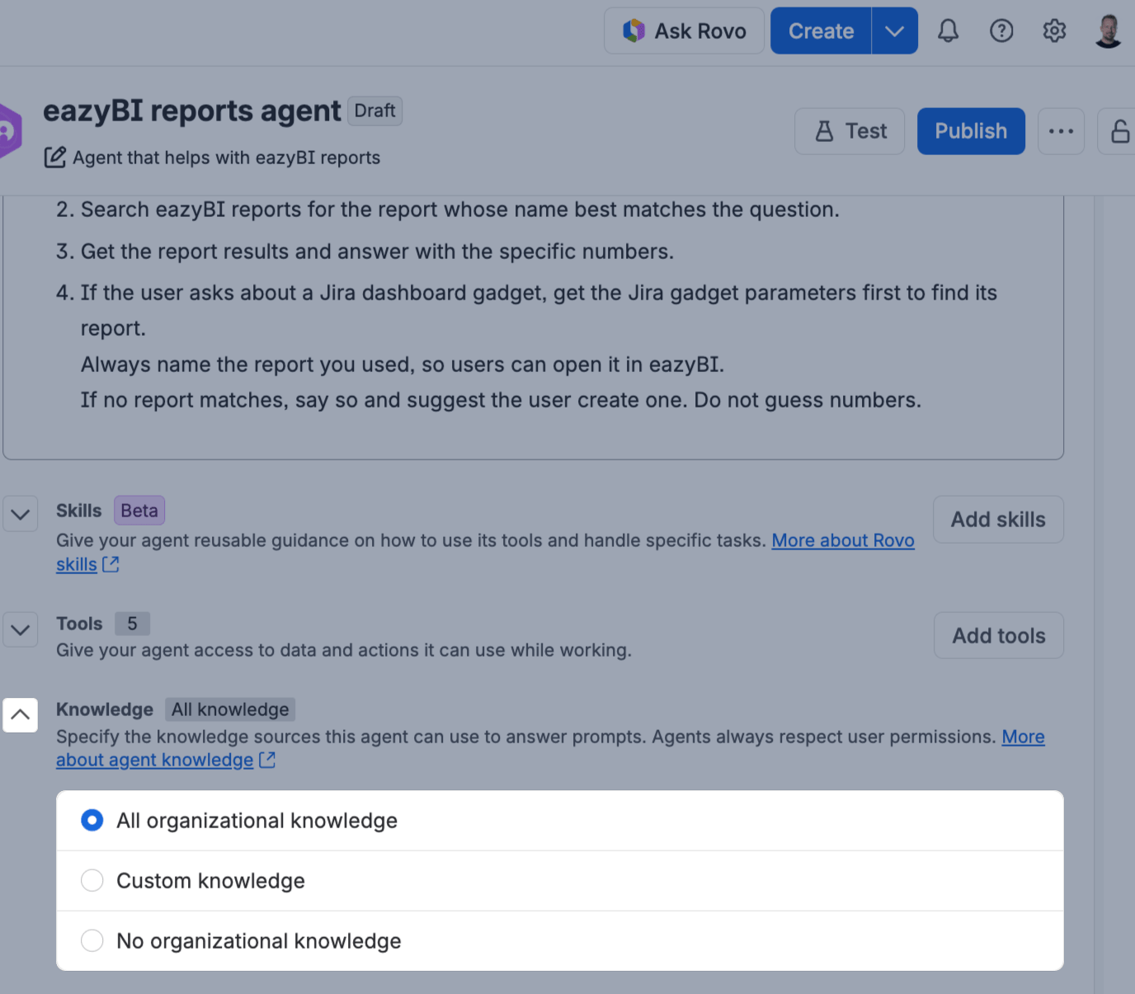Open the three-dots more actions menu

(1061, 131)
